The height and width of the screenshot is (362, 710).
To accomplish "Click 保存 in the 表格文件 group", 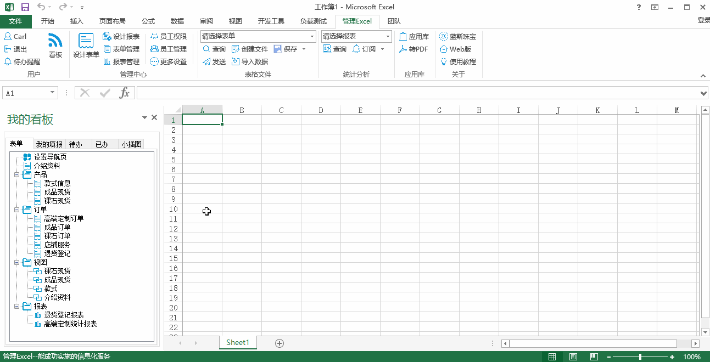I will tap(286, 49).
